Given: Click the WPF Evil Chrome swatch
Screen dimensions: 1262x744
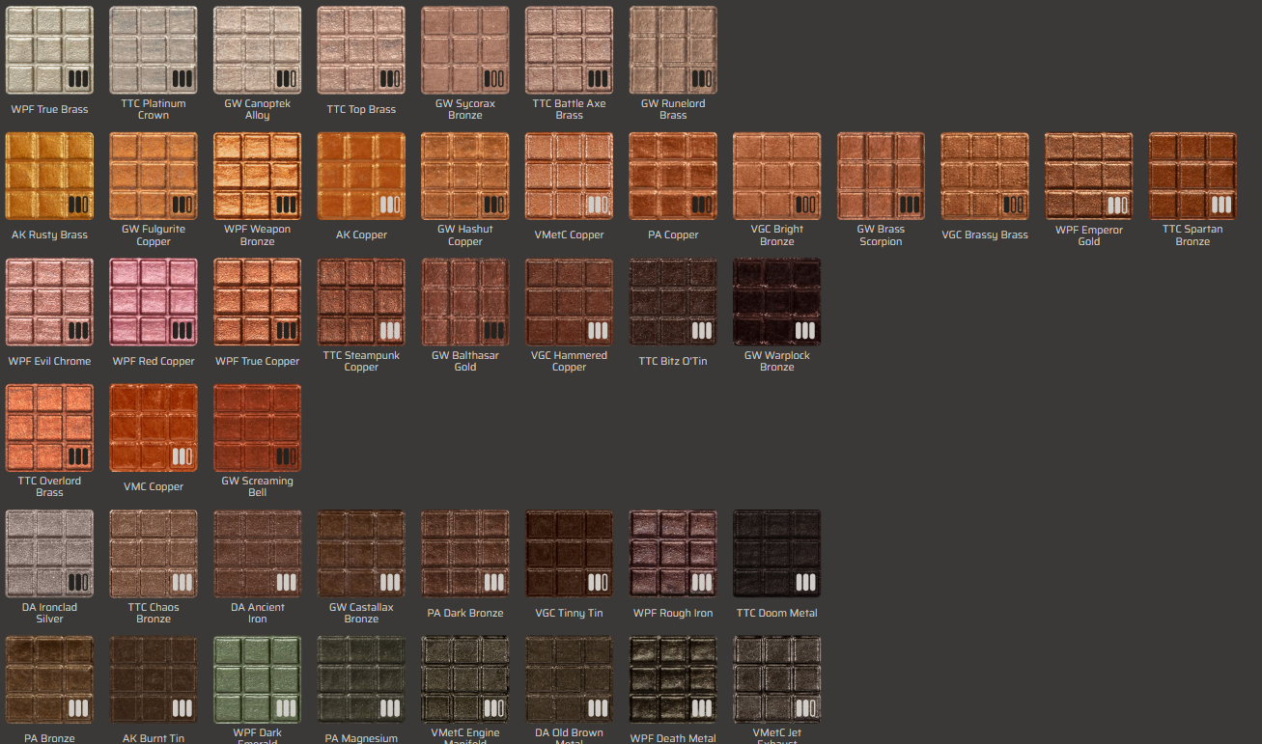Looking at the screenshot, I should coord(49,302).
